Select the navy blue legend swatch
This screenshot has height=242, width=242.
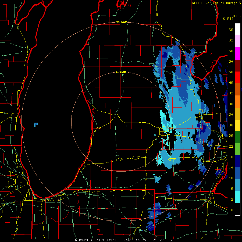click(237, 161)
